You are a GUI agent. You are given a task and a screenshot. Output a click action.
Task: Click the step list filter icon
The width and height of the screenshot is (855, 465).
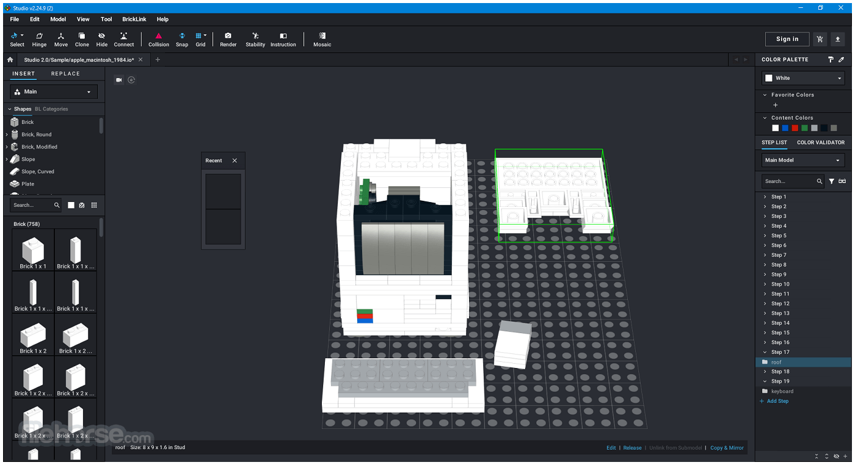click(x=831, y=181)
